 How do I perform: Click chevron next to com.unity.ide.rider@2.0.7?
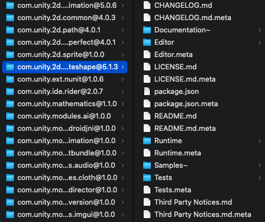122,92
